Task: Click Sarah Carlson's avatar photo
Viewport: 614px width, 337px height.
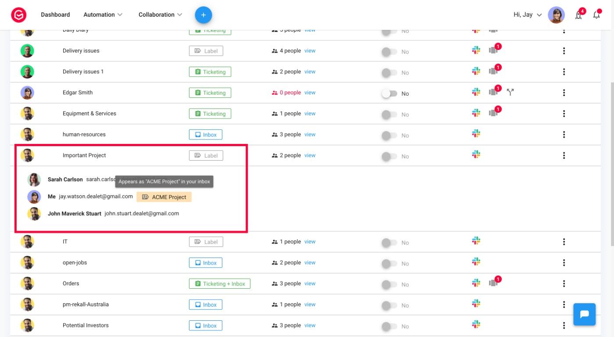Action: pos(34,180)
